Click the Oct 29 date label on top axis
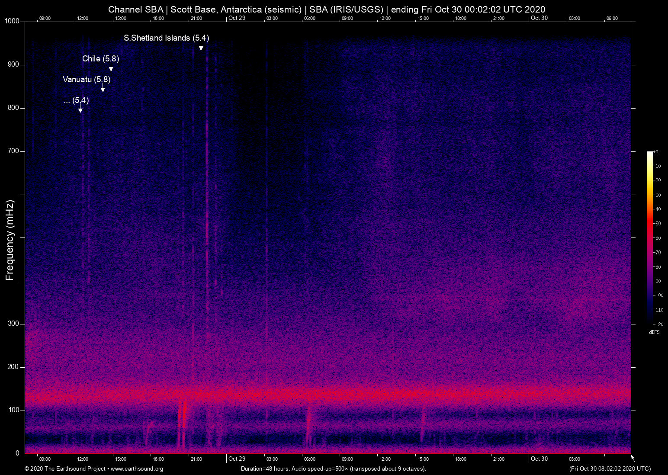Screen dimensions: 668x475 click(x=237, y=18)
